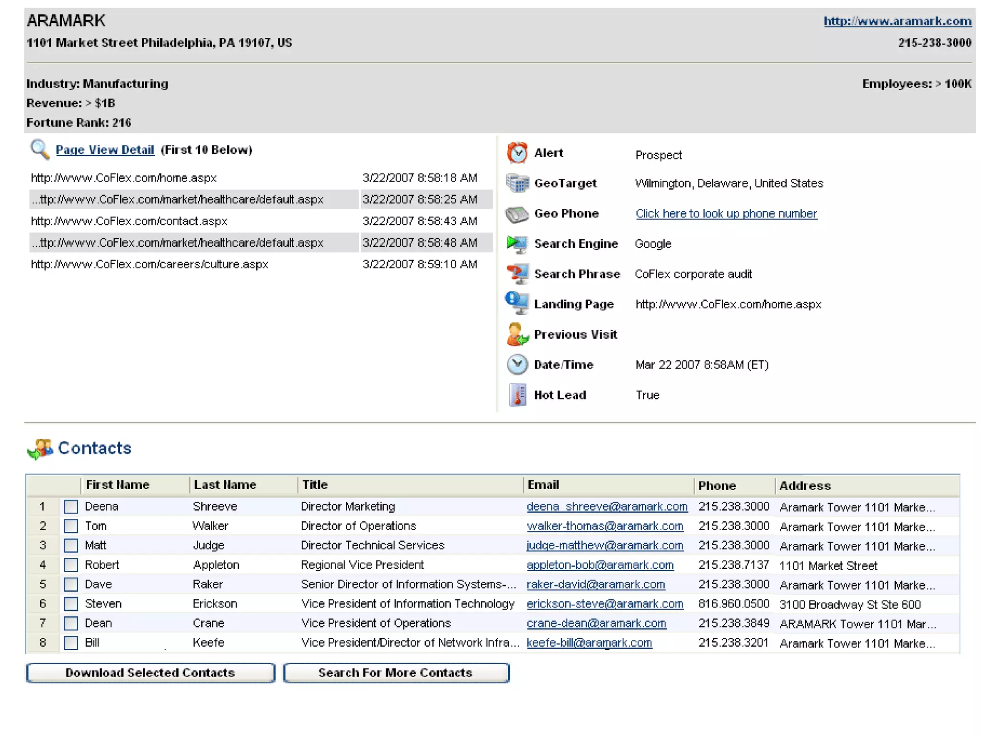The image size is (981, 736).
Task: Click the Search Phrase icon
Action: [x=517, y=274]
